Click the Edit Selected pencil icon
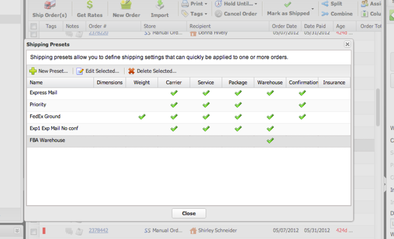The width and height of the screenshot is (394, 239). click(80, 71)
